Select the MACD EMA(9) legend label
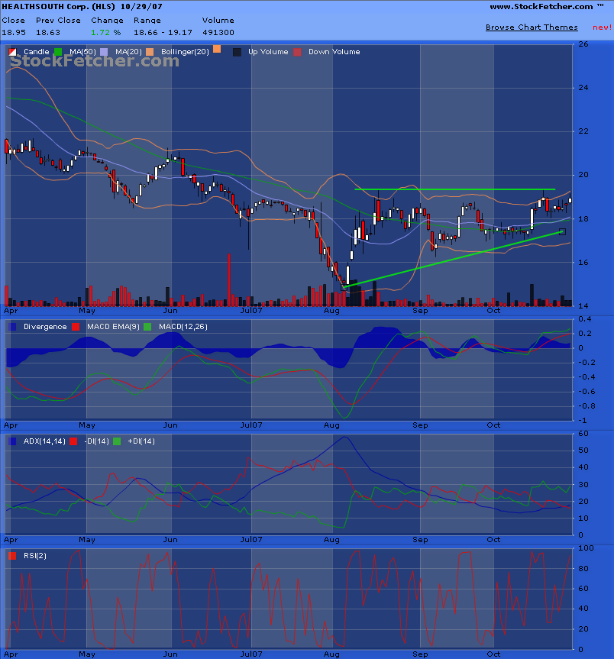614x659 pixels. point(113,327)
